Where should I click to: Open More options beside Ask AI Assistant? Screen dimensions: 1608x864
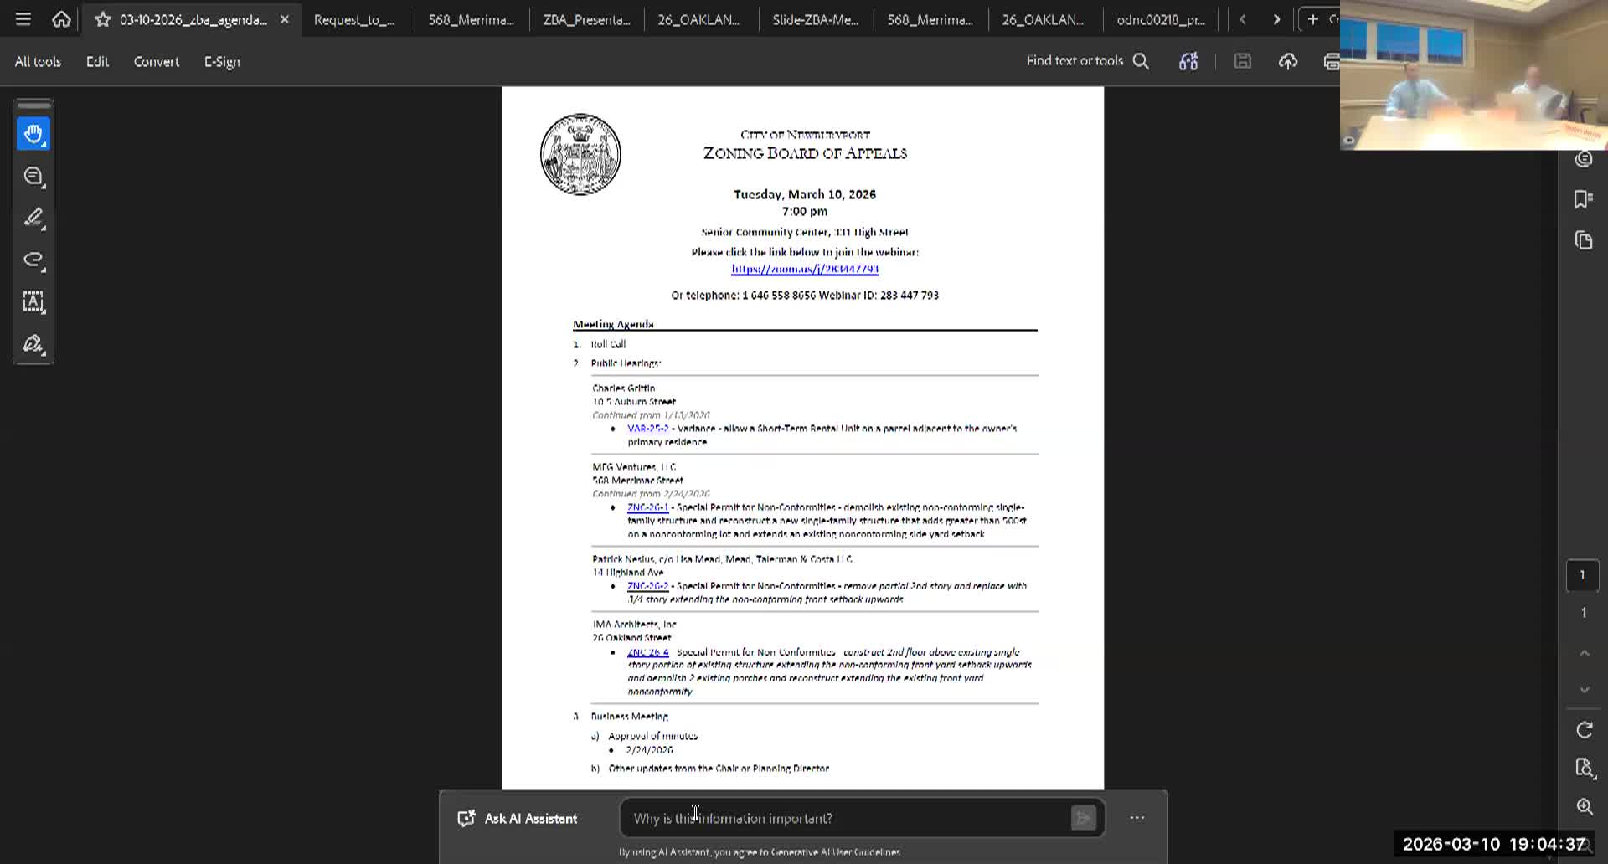[x=1136, y=818]
